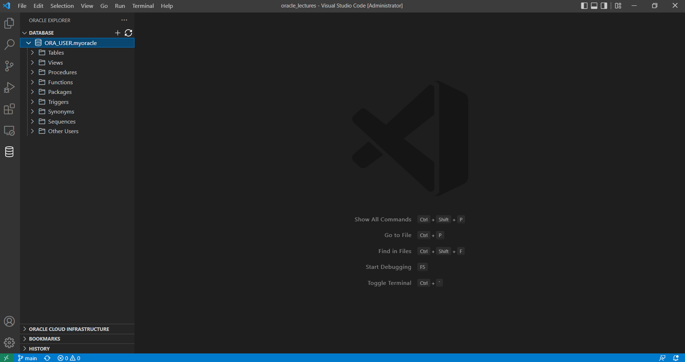Minimize the VS Code window
Image resolution: width=685 pixels, height=362 pixels.
click(x=634, y=6)
